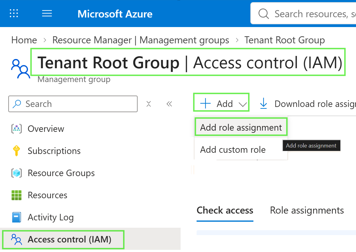This screenshot has width=356, height=252.
Task: Click the download arrow icon
Action: point(263,103)
